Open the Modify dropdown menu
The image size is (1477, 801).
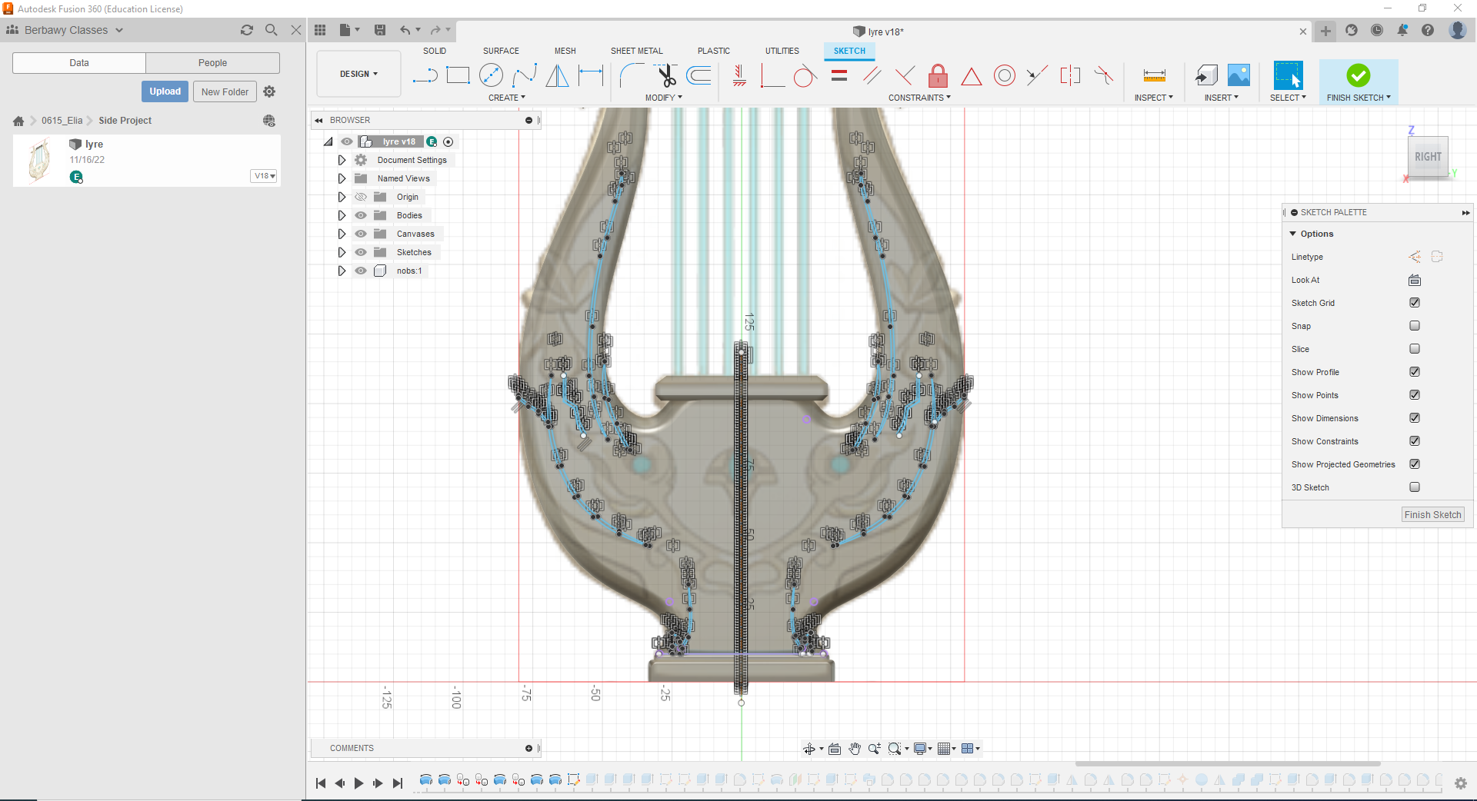[664, 98]
